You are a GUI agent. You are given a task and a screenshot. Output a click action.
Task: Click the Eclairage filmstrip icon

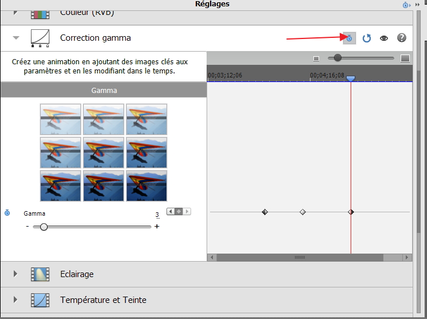[x=40, y=274]
